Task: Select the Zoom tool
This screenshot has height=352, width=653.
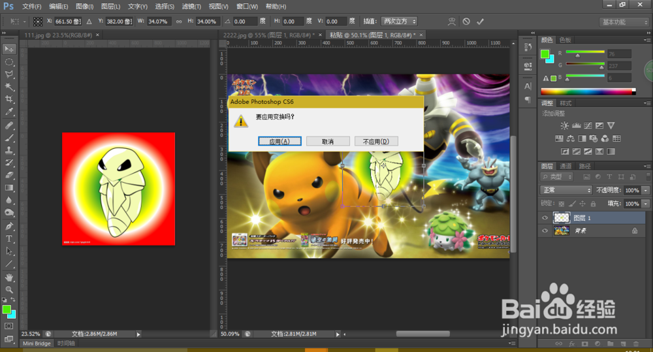Action: pyautogui.click(x=8, y=289)
